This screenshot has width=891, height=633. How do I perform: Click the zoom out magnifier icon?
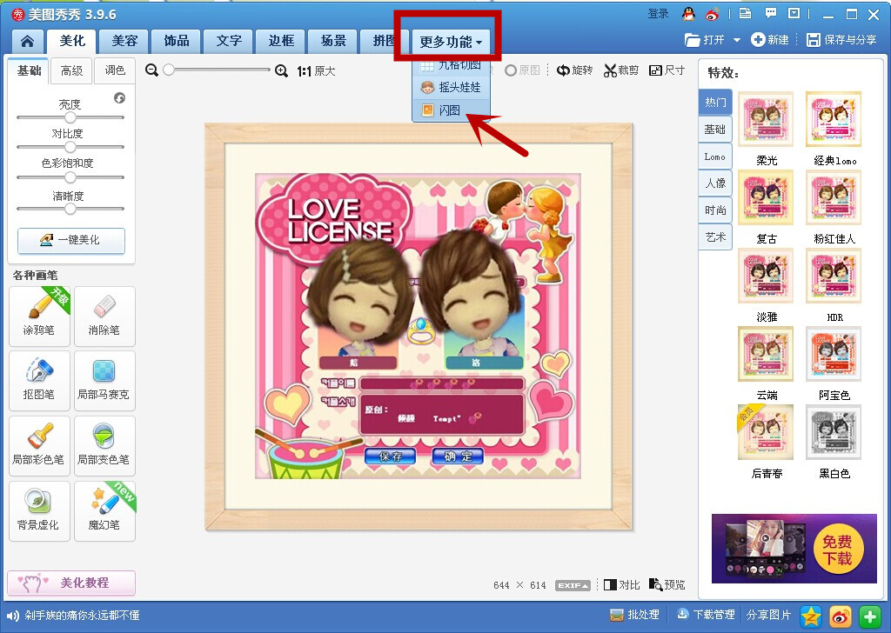click(151, 70)
